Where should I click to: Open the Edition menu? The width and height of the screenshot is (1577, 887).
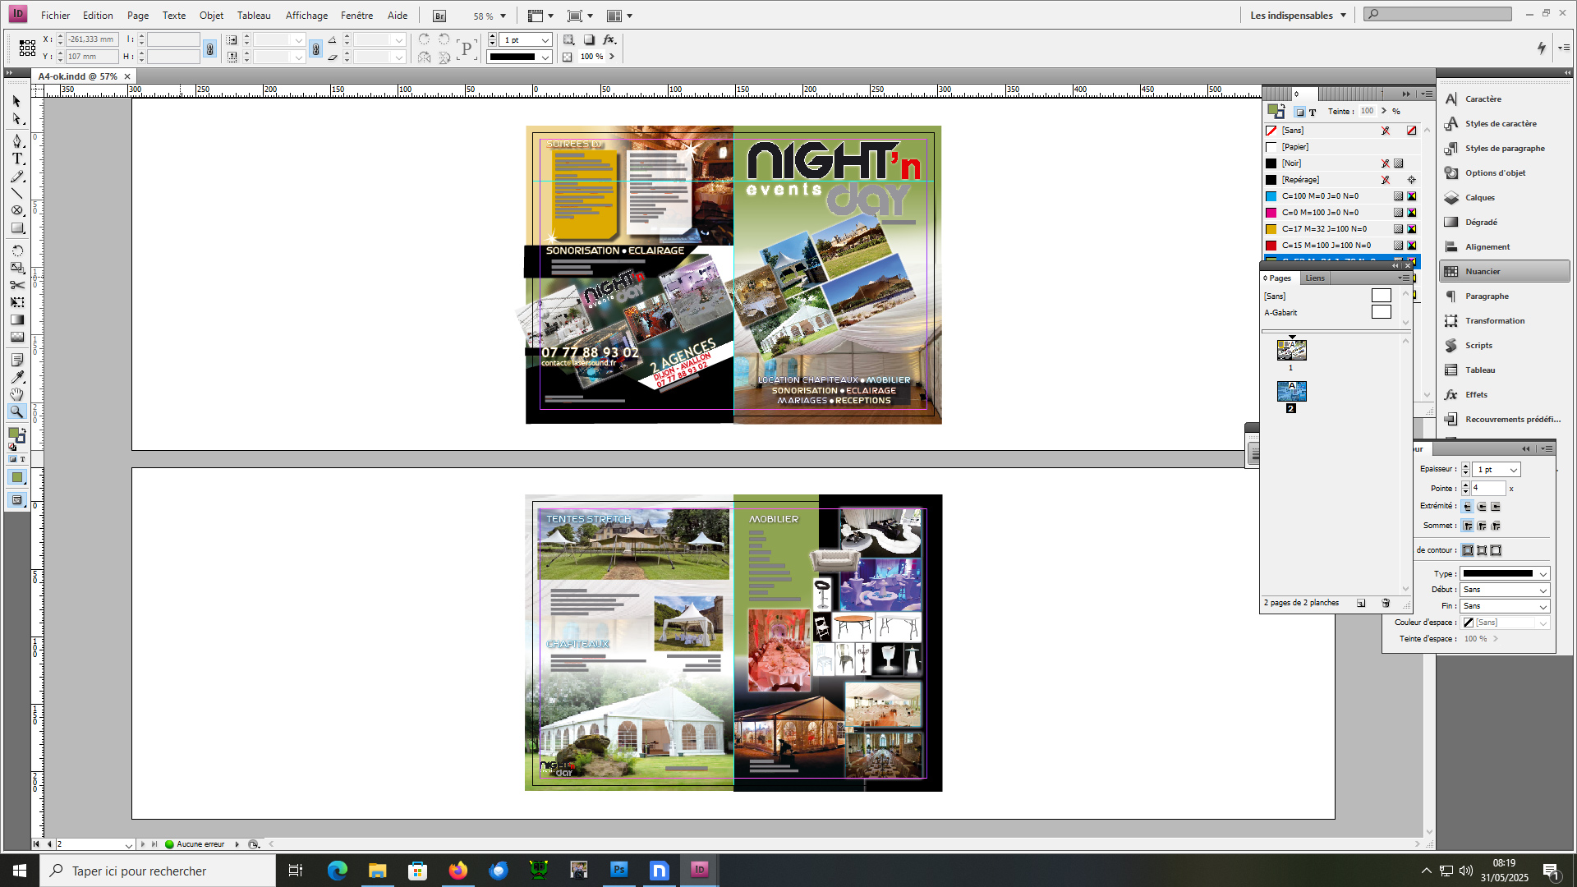[x=98, y=16]
